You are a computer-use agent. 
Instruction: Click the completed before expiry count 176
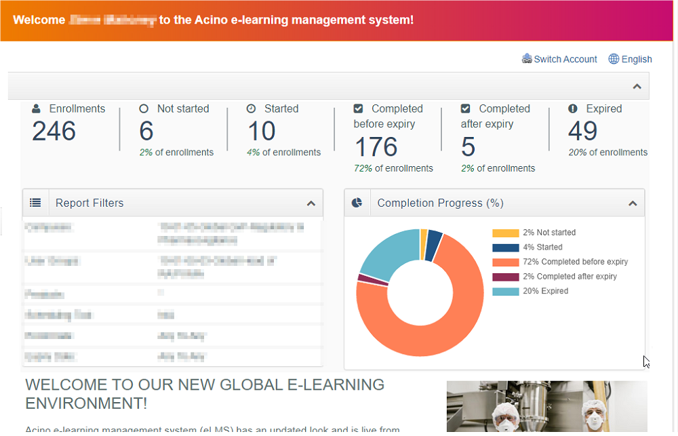coord(376,147)
